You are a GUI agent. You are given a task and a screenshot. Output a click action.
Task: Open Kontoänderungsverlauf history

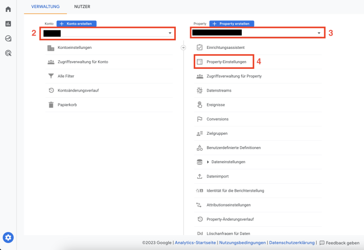pos(78,91)
